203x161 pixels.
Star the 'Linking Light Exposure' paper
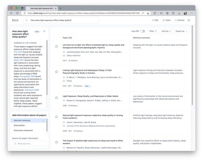pyautogui.click(x=57, y=72)
